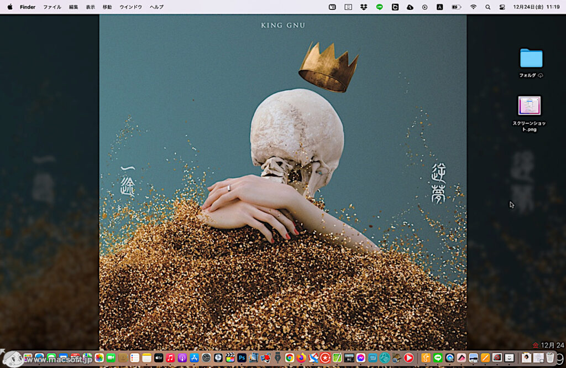This screenshot has width=566, height=368.
Task: Launch LINE from the Dock
Action: (438, 358)
